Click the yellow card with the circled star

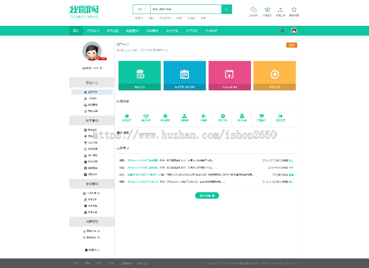pos(275,76)
